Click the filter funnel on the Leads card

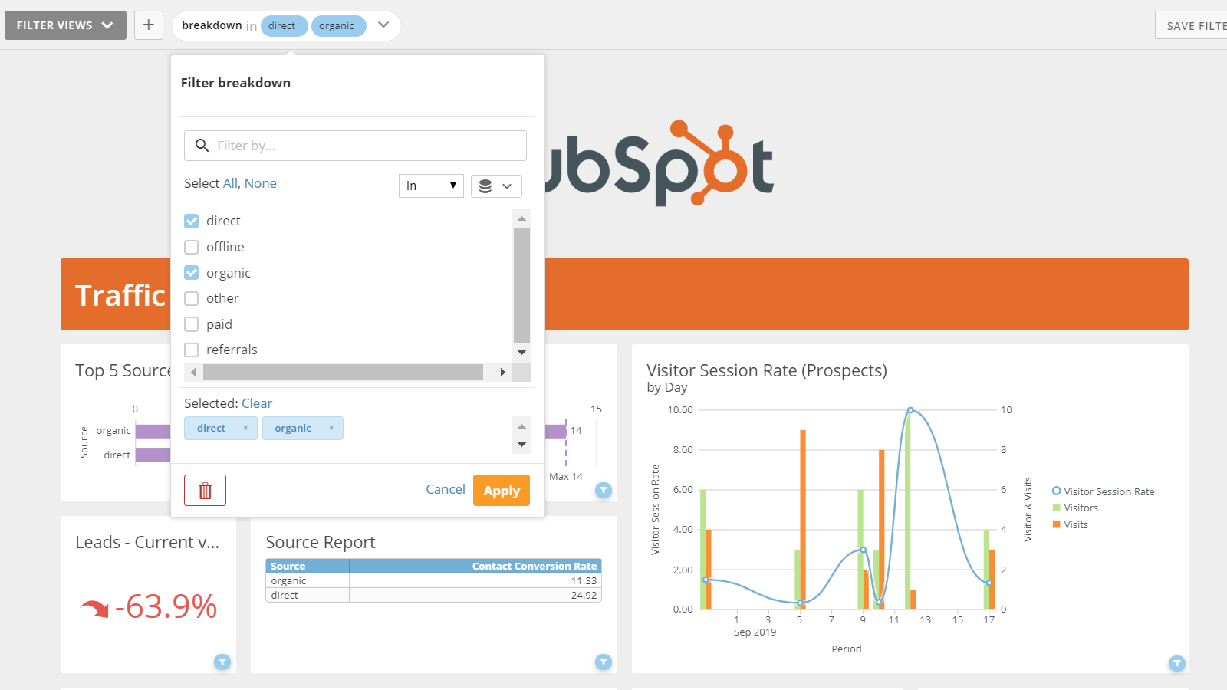222,662
